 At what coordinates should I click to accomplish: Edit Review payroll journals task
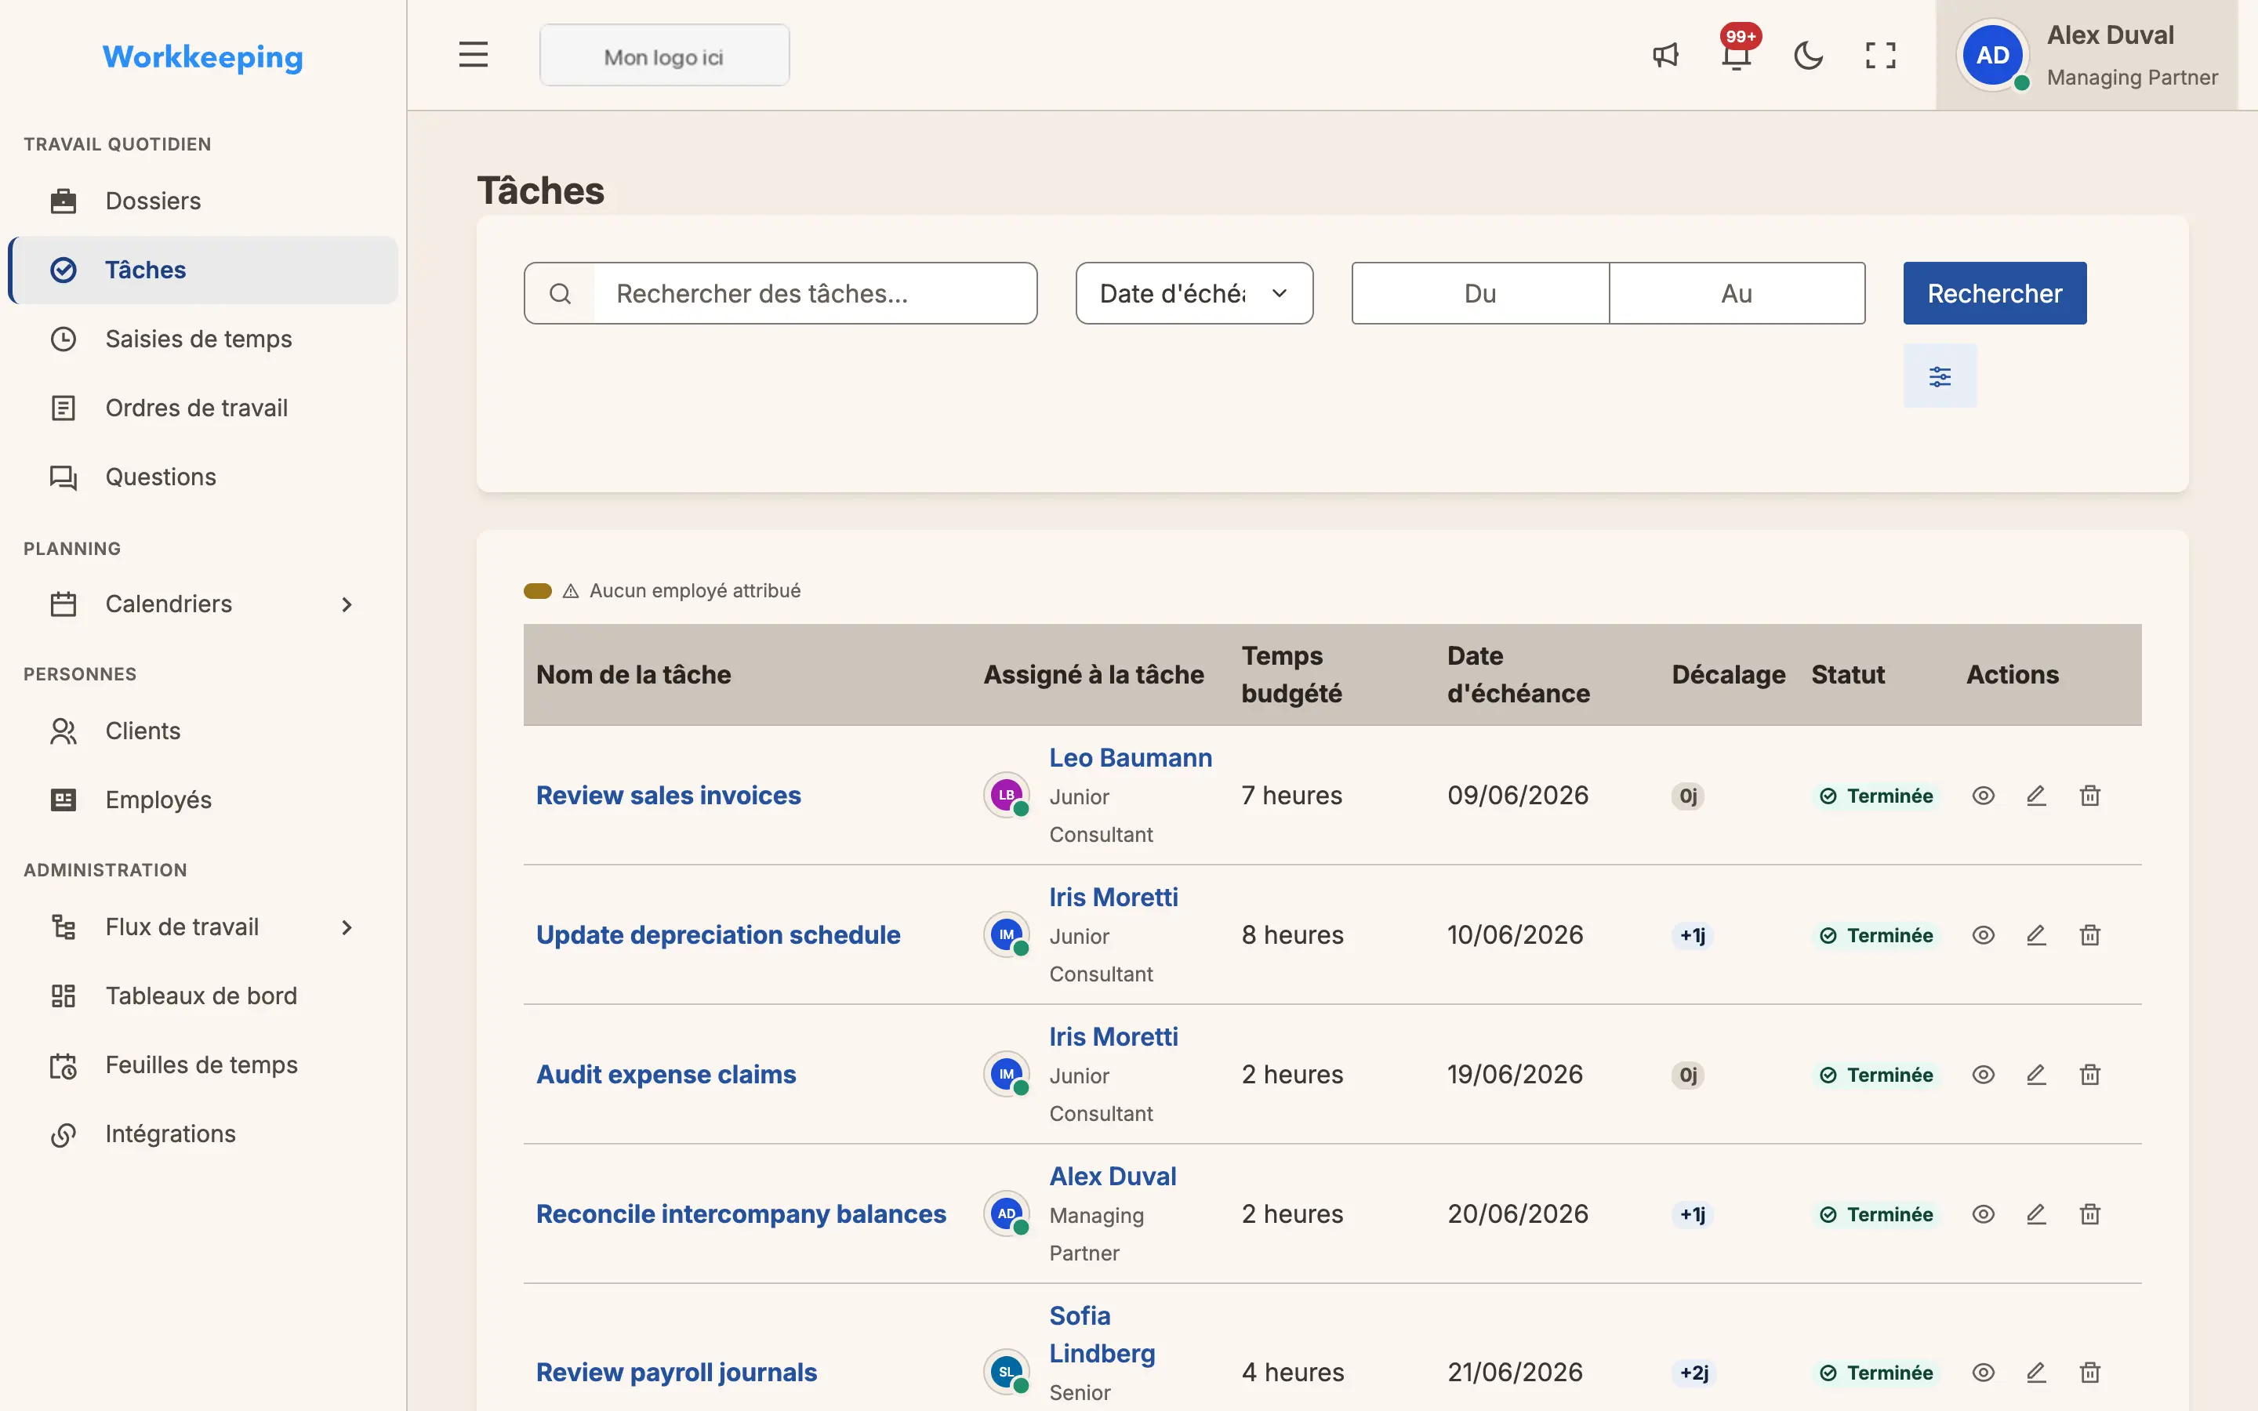point(2036,1372)
